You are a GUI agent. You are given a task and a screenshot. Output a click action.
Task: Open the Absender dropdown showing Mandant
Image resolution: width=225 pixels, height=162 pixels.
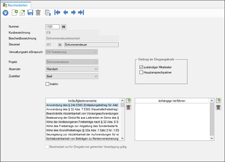click(72, 69)
